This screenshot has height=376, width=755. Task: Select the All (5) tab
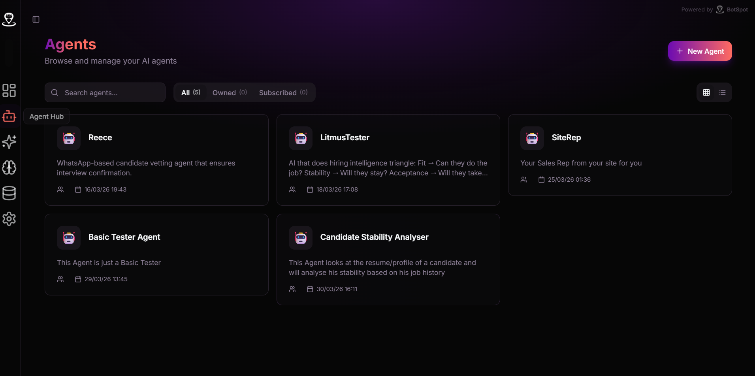point(191,92)
